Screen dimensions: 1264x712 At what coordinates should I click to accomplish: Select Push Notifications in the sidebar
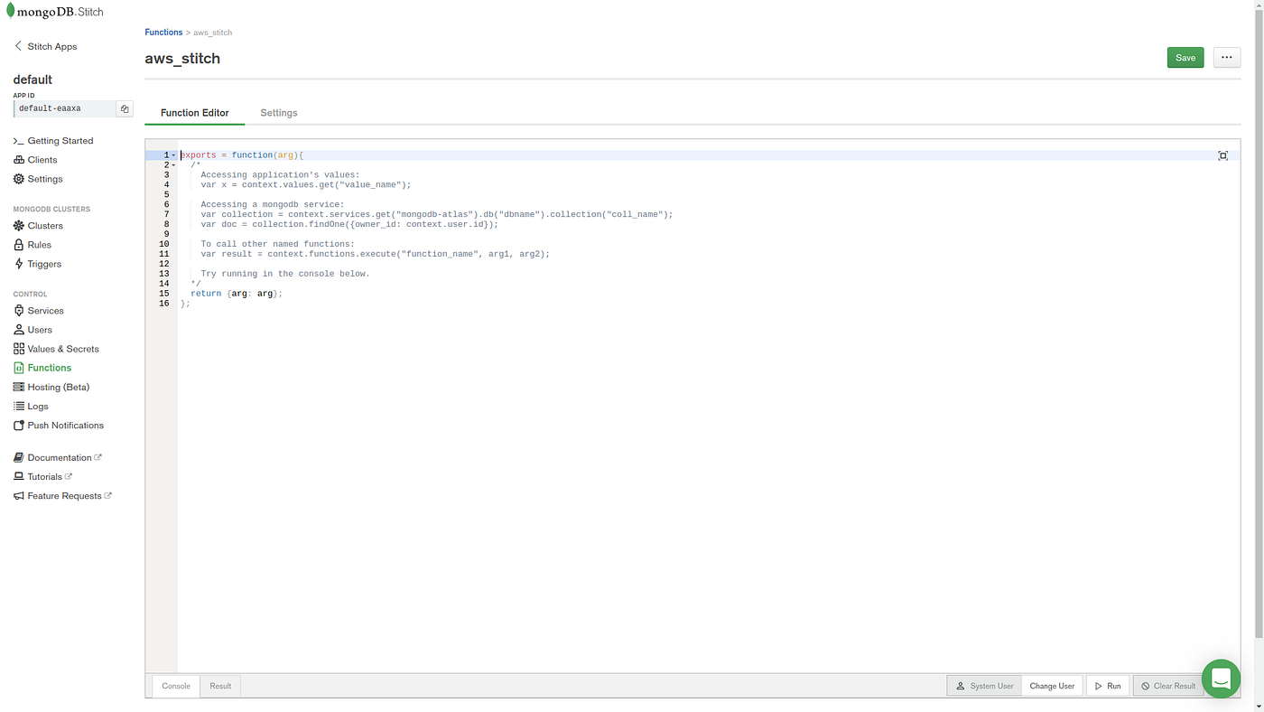pos(18,425)
